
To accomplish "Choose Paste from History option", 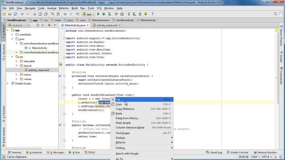I will (x=142, y=118).
